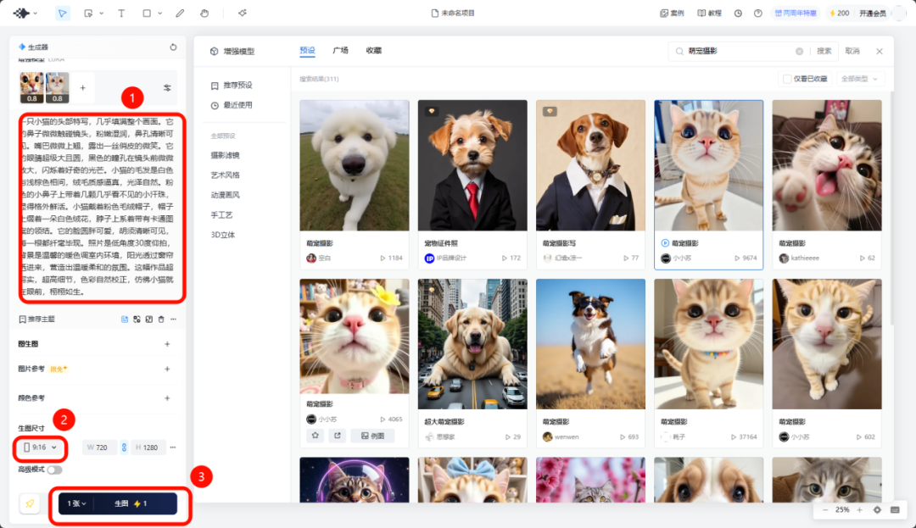This screenshot has width=916, height=528.
Task: Open the 1张 image count dropdown
Action: pyautogui.click(x=76, y=503)
